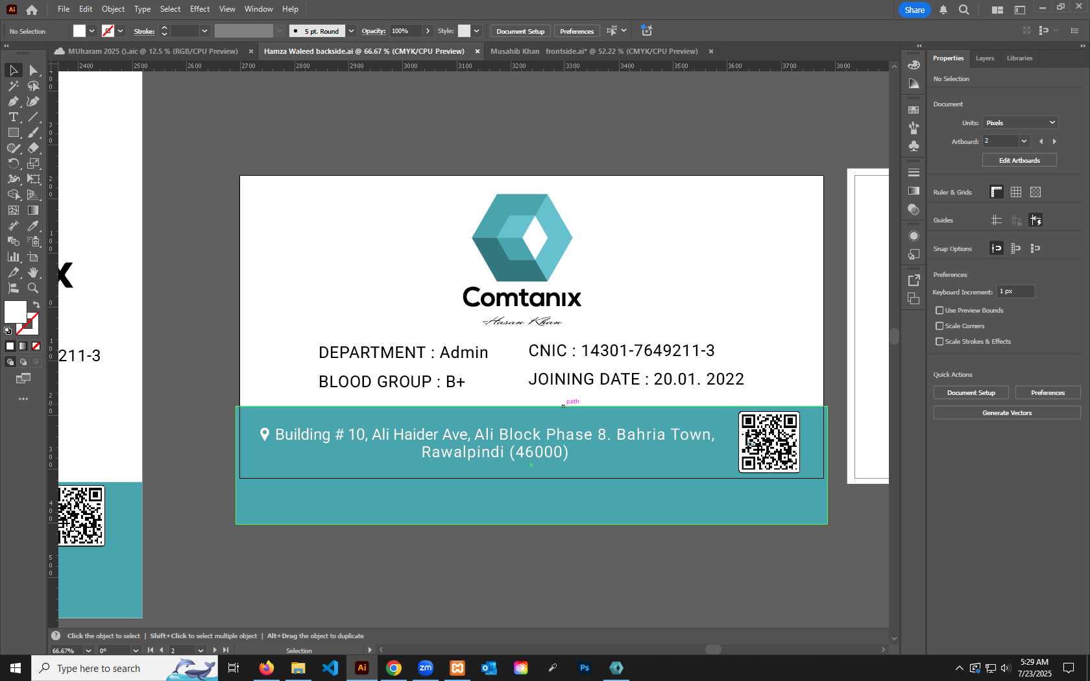Toggle Transparency Grid in Properties panel
This screenshot has width=1090, height=681.
pyautogui.click(x=1035, y=192)
